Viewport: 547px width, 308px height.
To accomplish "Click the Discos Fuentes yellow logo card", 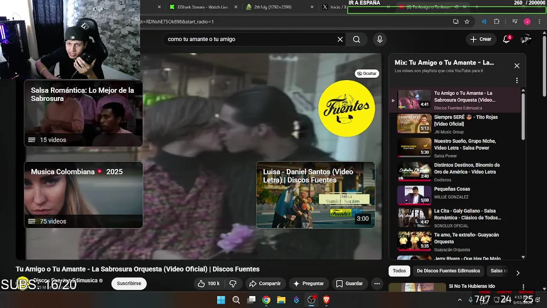I will pyautogui.click(x=347, y=109).
